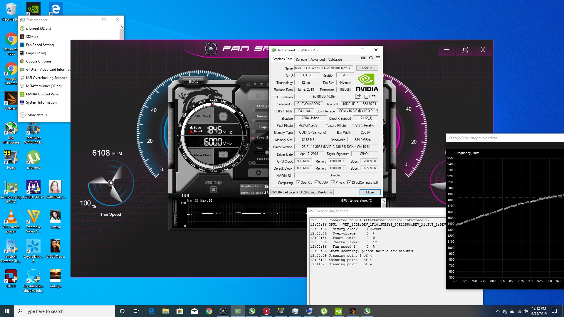Screen dimensions: 564x317
Task: Click the Power Limit slider knob
Action: click(x=254, y=121)
